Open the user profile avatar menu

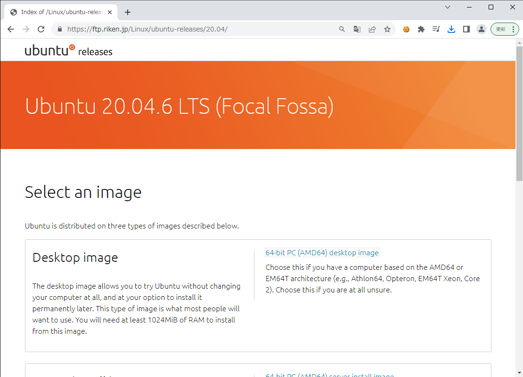pos(482,29)
